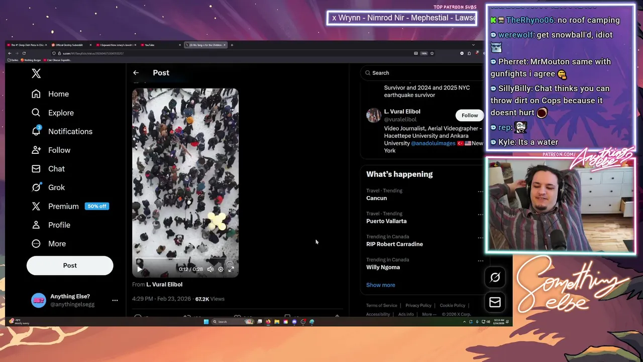The image size is (643, 362).
Task: Open the floating messages envelope button
Action: (x=495, y=302)
